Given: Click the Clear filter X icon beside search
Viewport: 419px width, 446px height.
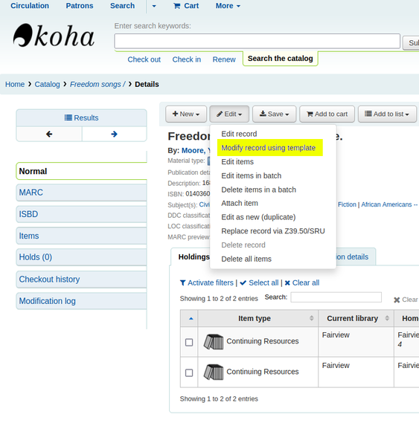Looking at the screenshot, I should coord(397,300).
